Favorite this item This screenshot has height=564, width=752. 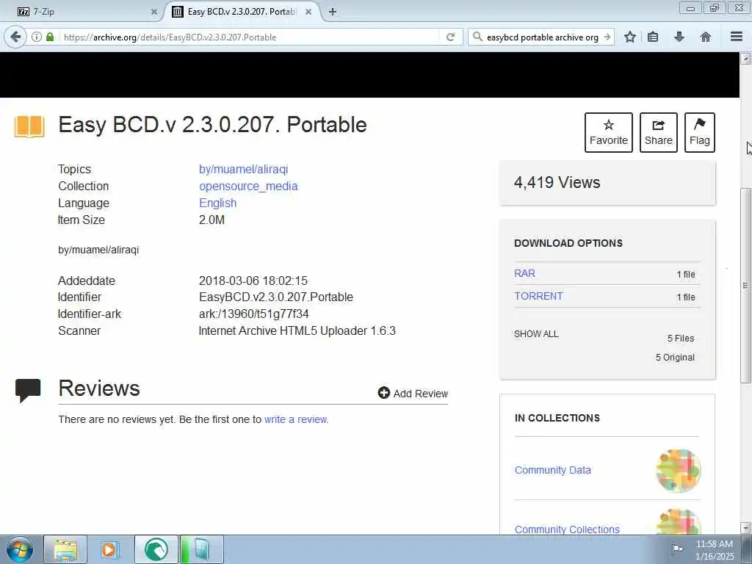pyautogui.click(x=609, y=132)
